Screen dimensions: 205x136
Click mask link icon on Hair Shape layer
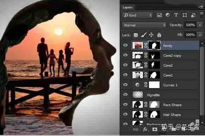point(145,115)
